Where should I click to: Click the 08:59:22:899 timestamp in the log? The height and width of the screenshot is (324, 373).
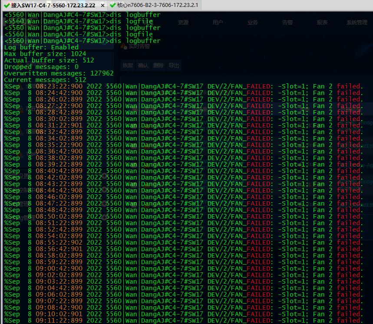59,262
